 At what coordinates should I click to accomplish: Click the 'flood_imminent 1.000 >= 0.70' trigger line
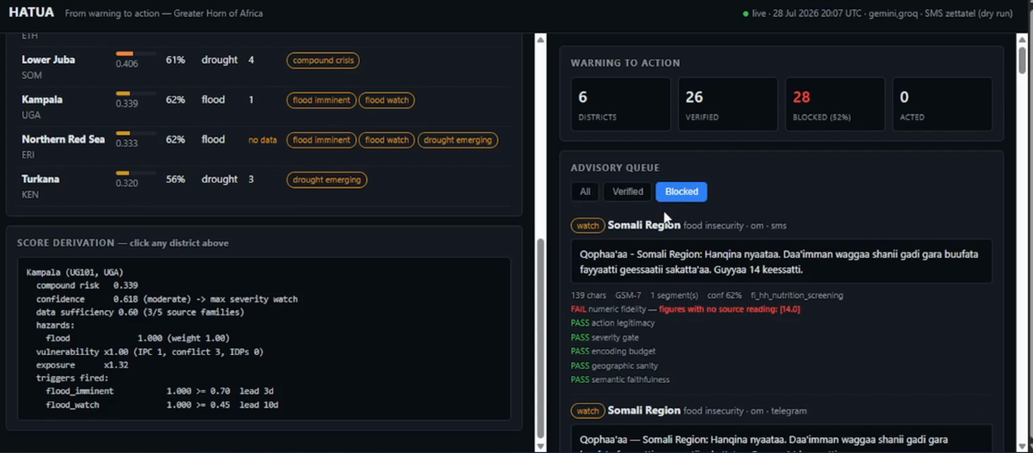pyautogui.click(x=159, y=392)
